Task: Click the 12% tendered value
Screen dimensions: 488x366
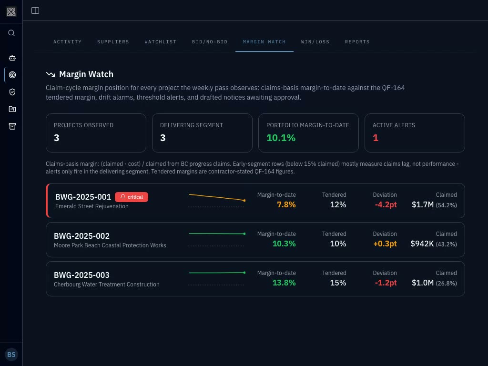Action: coord(338,205)
